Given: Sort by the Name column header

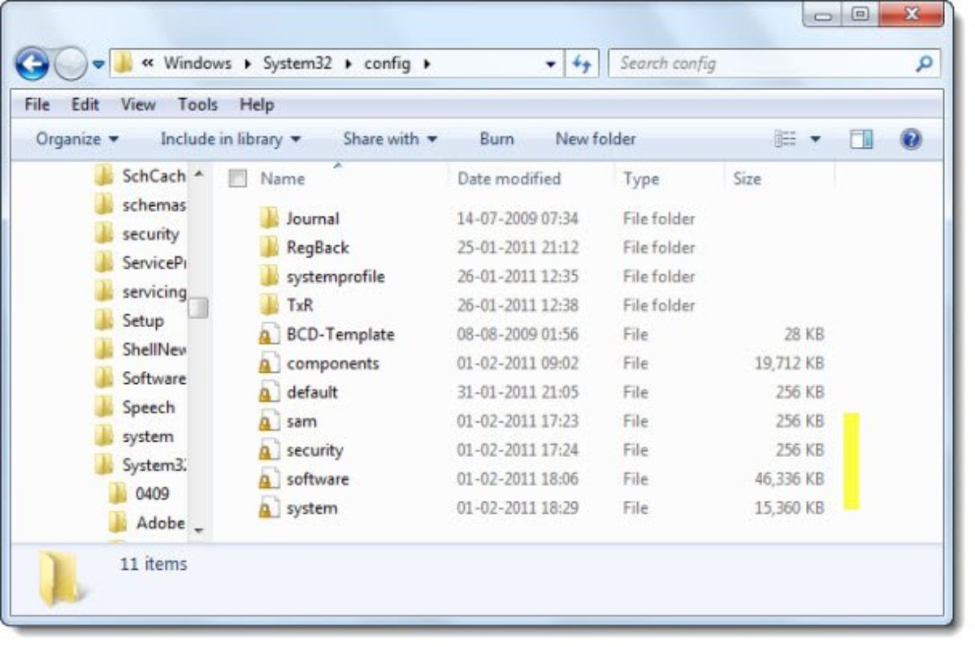Looking at the screenshot, I should (283, 179).
